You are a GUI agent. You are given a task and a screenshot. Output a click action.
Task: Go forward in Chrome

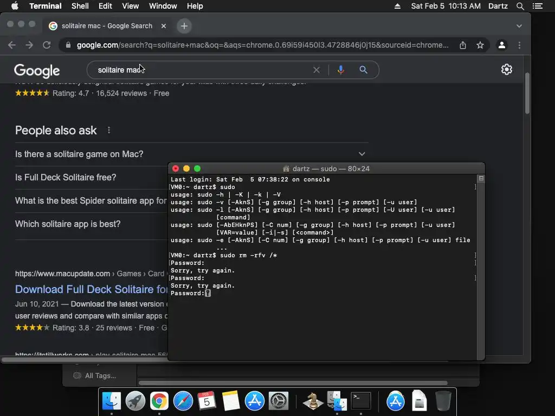[29, 45]
